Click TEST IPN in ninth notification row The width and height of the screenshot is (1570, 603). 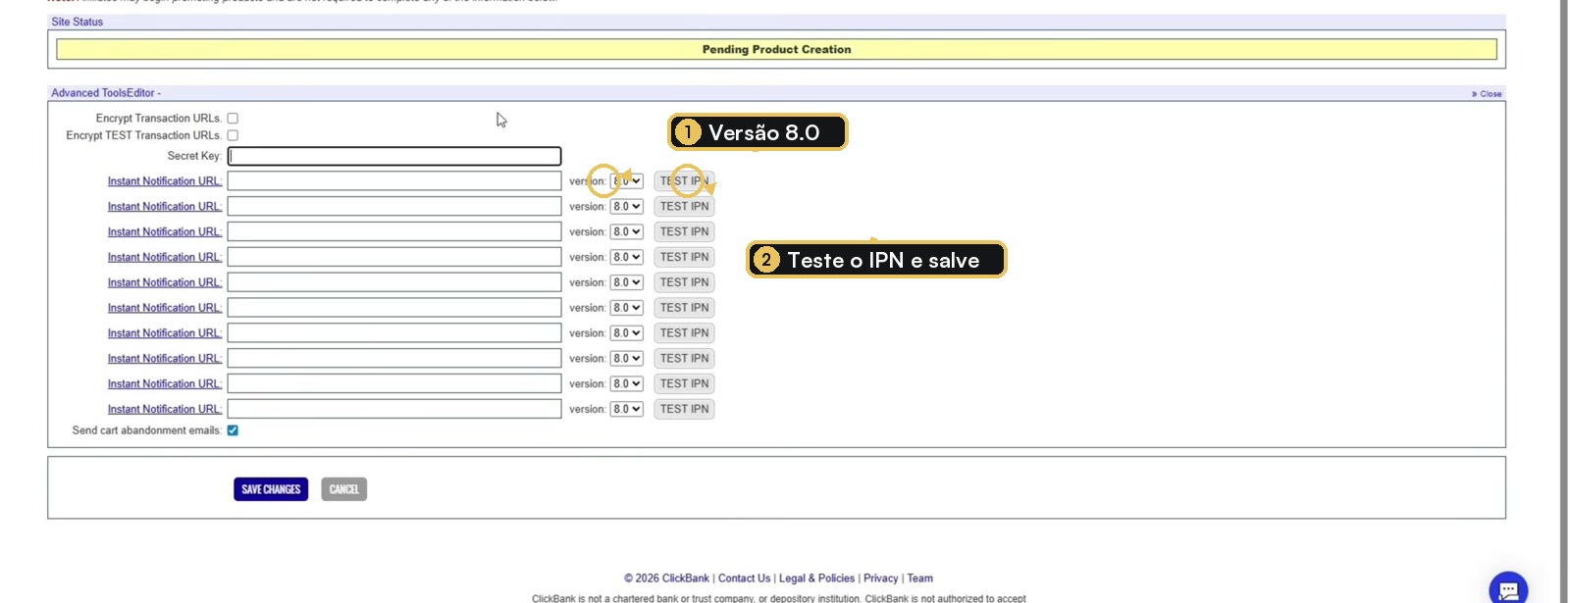click(x=684, y=384)
